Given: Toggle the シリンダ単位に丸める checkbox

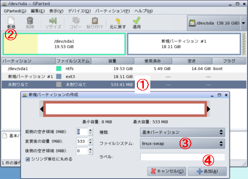Looking at the screenshot, I should [x=28, y=159].
